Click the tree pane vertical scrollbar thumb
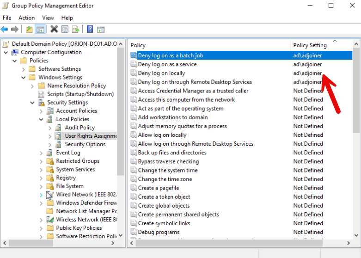 [x=120, y=111]
